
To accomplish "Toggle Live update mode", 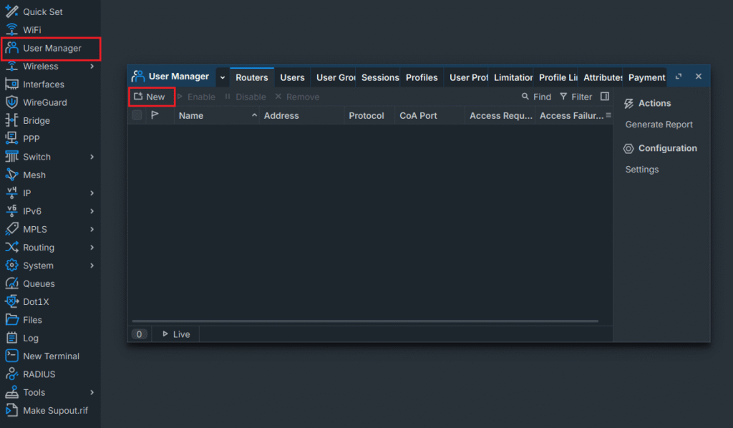I will (176, 334).
